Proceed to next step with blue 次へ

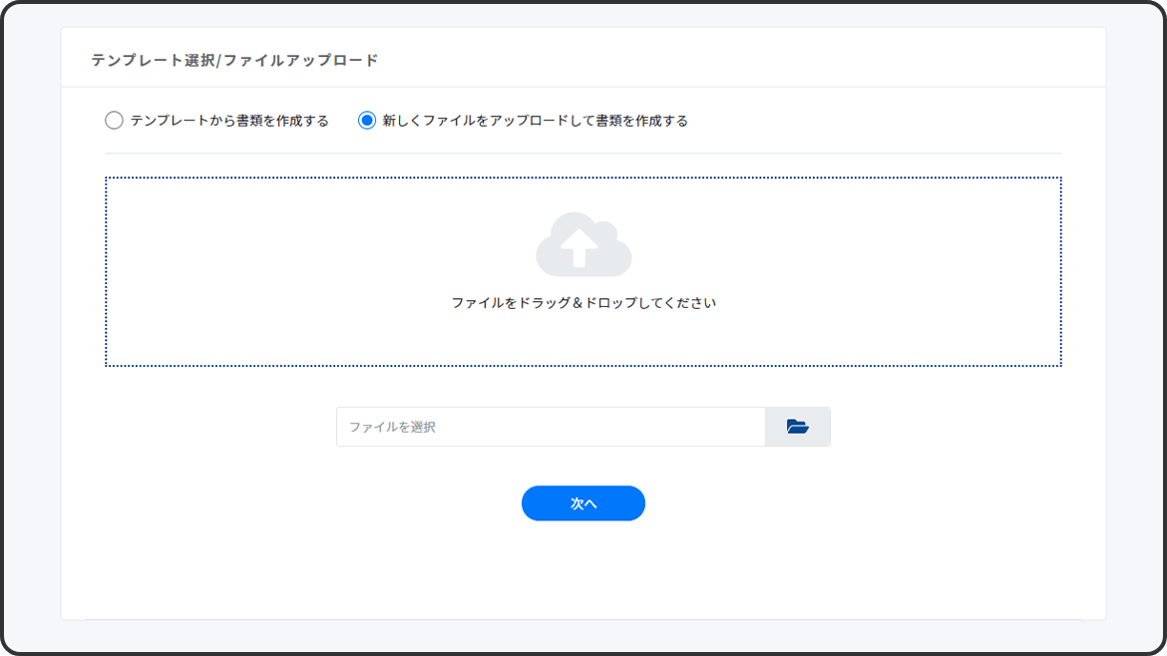point(583,503)
